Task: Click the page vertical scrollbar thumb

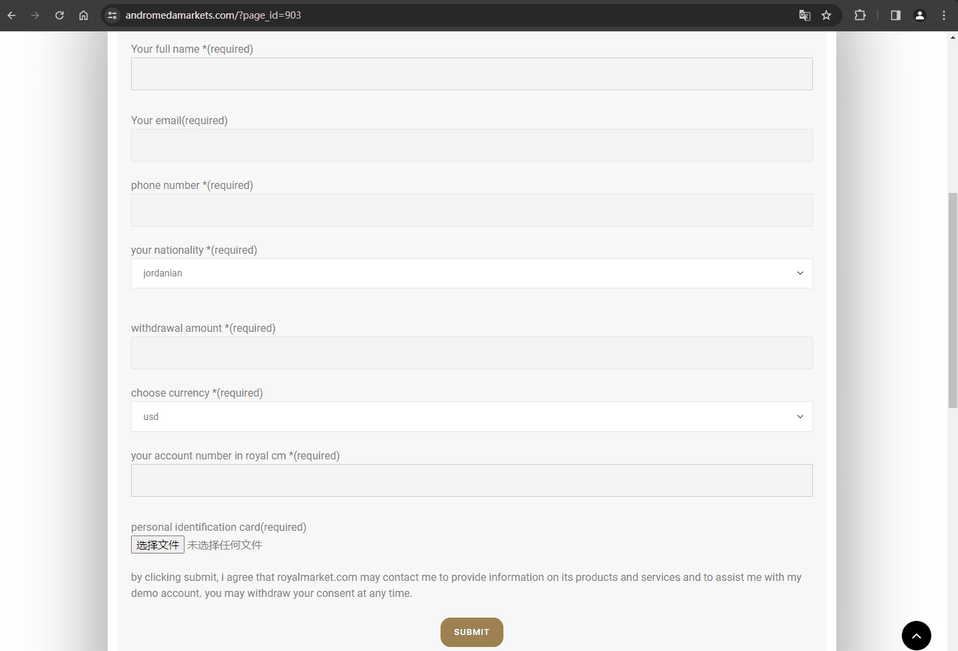Action: coord(953,300)
